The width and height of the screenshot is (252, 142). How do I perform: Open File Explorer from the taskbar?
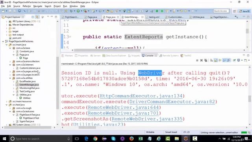(177, 138)
